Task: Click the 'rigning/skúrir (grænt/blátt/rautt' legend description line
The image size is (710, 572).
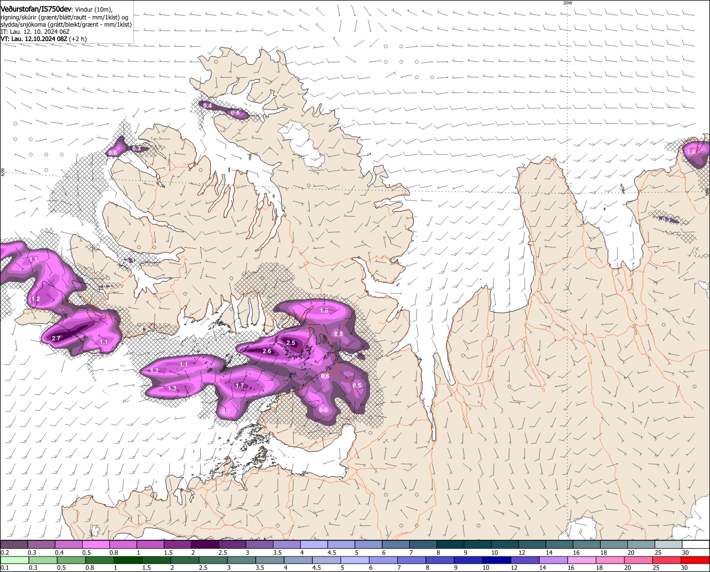Action: tap(65, 17)
